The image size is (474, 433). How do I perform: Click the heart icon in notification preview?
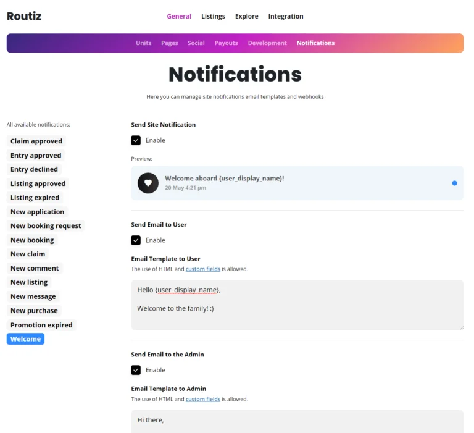click(x=148, y=183)
